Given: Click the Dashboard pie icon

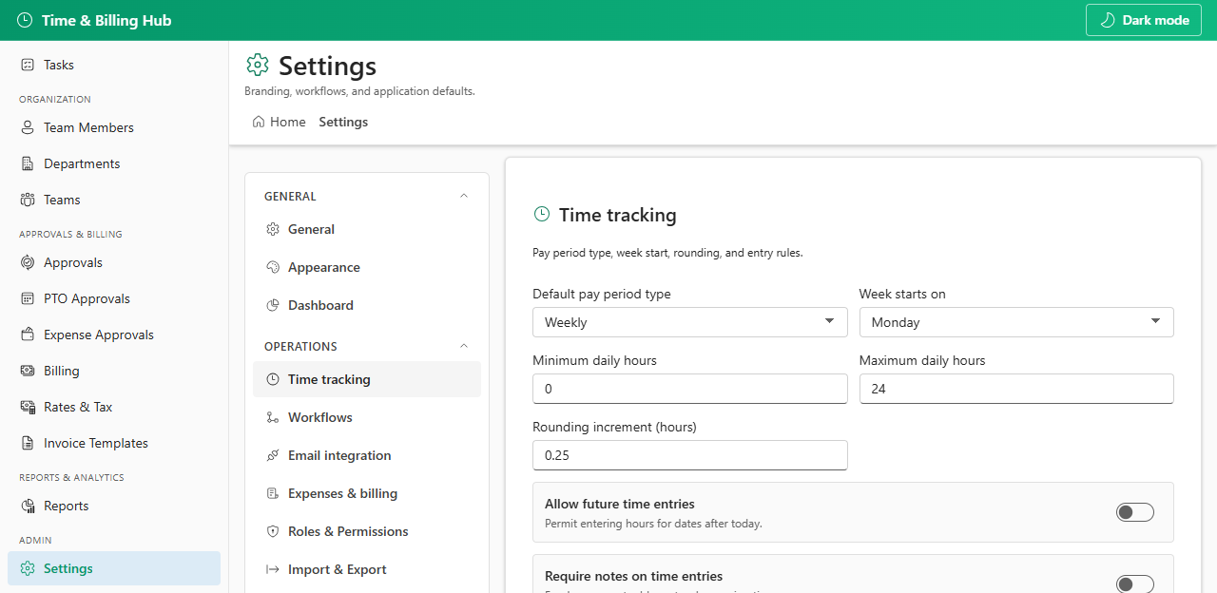Looking at the screenshot, I should click(x=273, y=305).
